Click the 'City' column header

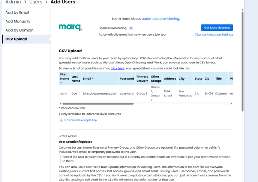tap(185, 78)
